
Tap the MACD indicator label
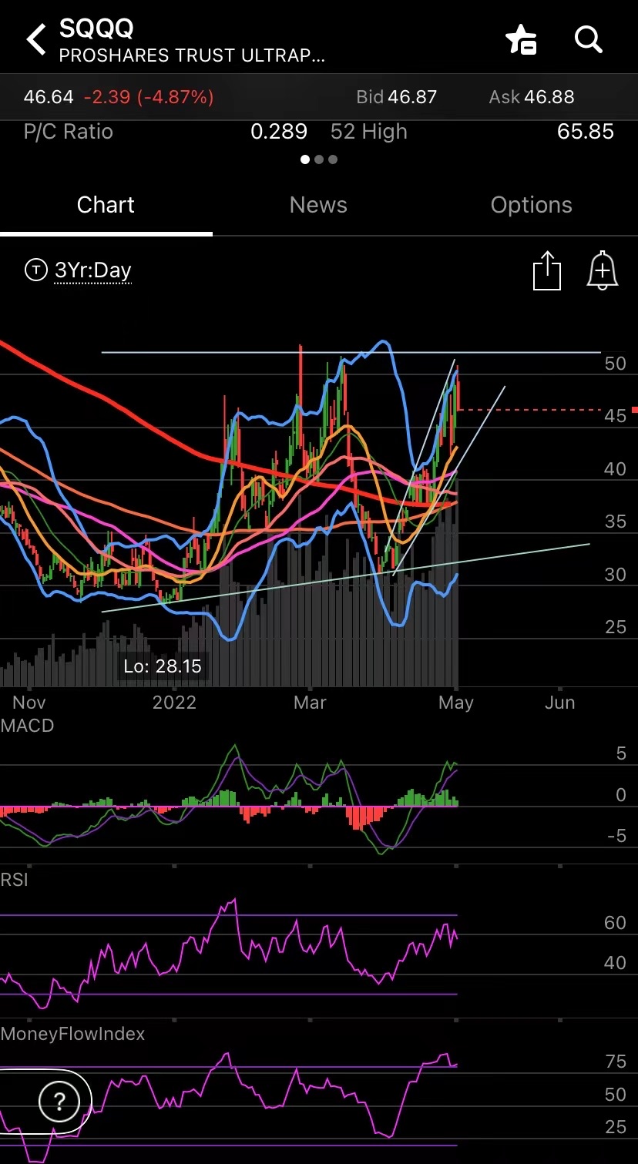click(27, 726)
